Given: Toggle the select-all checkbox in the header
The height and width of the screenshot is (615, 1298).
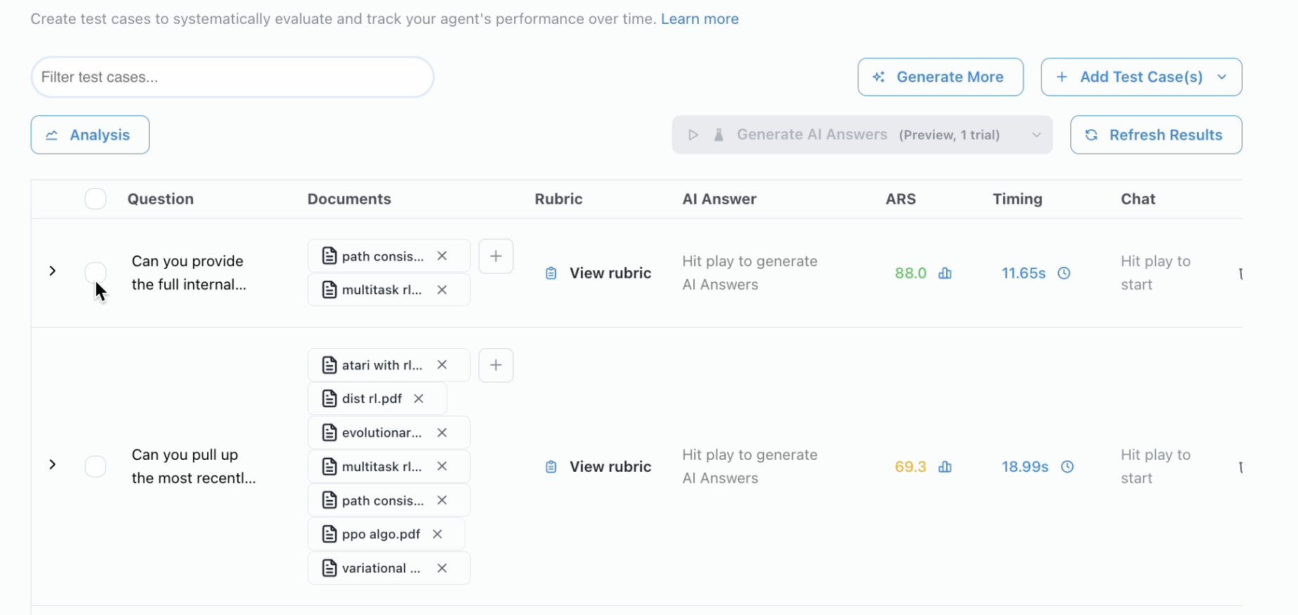Looking at the screenshot, I should (96, 199).
